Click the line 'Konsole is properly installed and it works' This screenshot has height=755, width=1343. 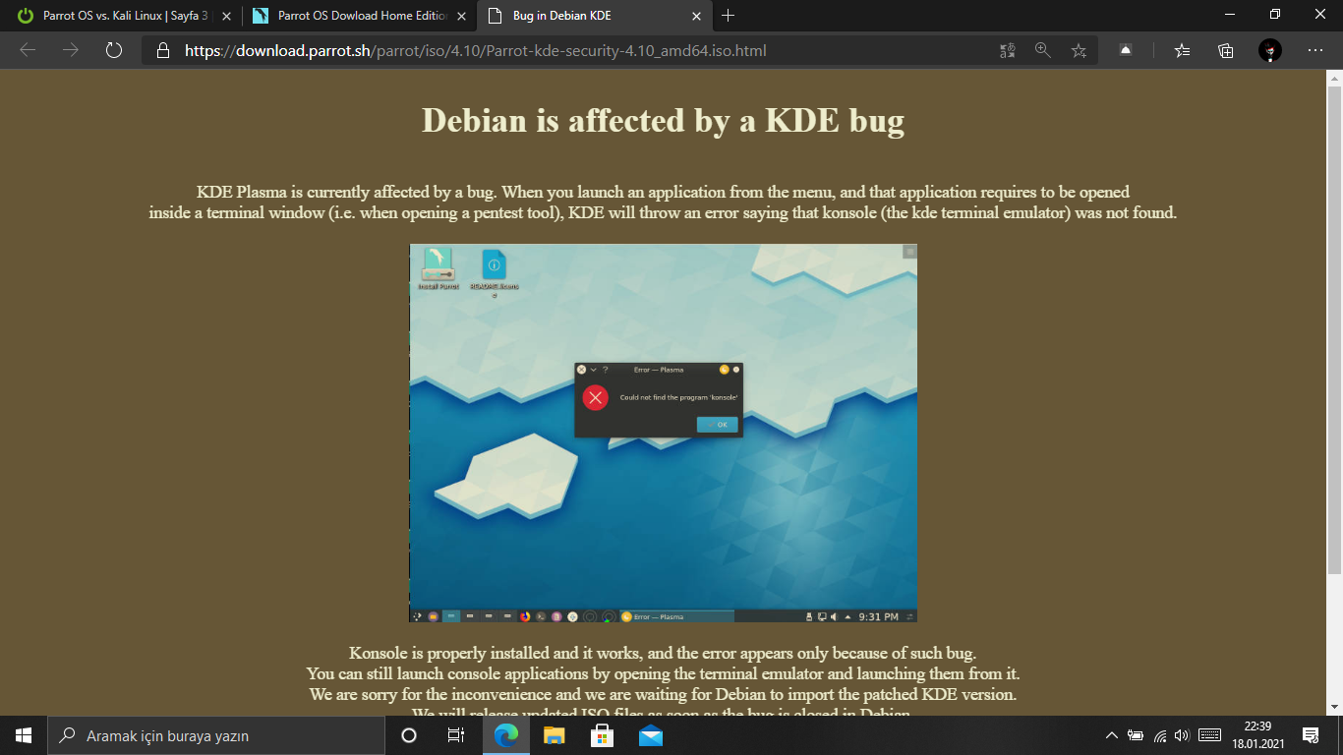[x=663, y=653]
